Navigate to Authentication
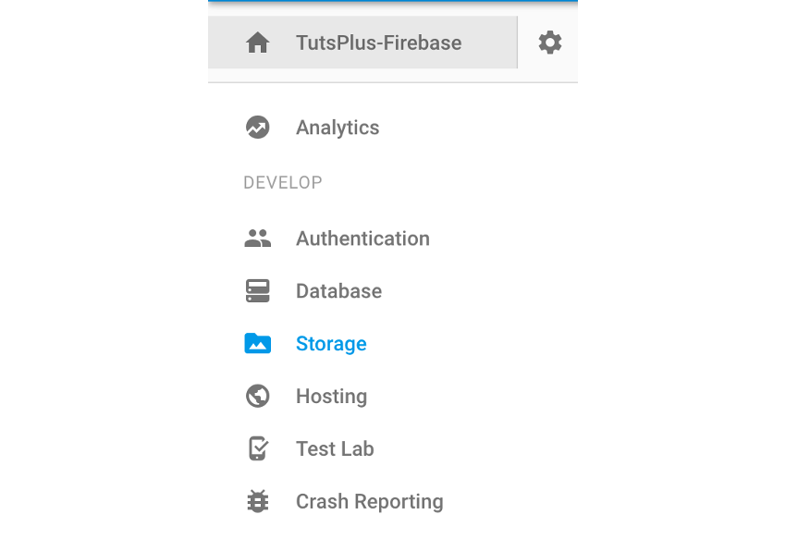786x539 pixels. tap(362, 238)
